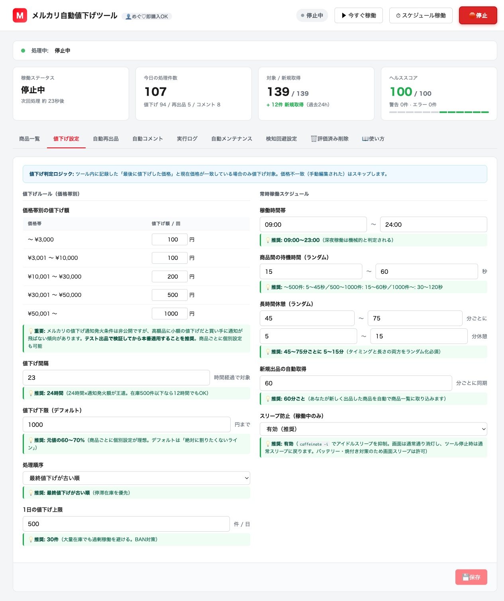Click the 推奨: 元値の60〜70% hint
Image resolution: width=504 pixels, height=601 pixels.
(136, 444)
